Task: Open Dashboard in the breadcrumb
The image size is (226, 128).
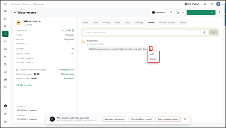Action: tap(16, 4)
